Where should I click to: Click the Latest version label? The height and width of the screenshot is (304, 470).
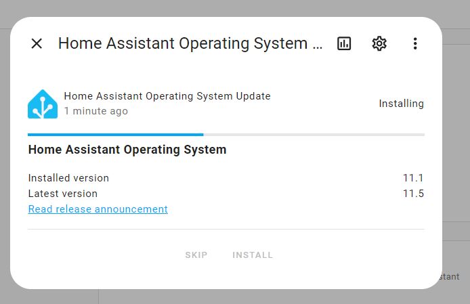coord(63,194)
